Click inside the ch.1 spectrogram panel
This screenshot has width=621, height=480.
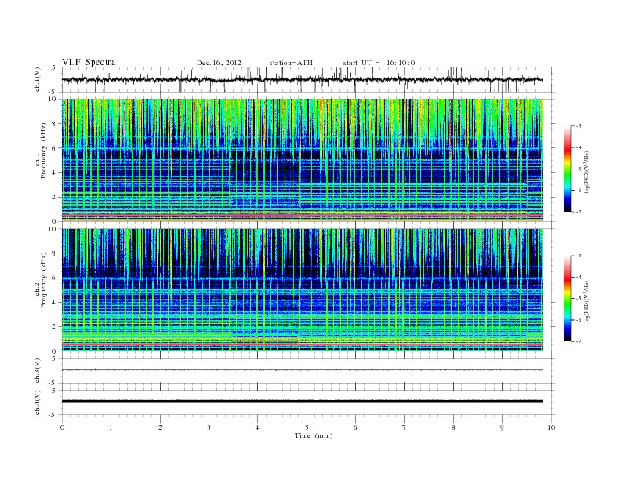tap(302, 160)
